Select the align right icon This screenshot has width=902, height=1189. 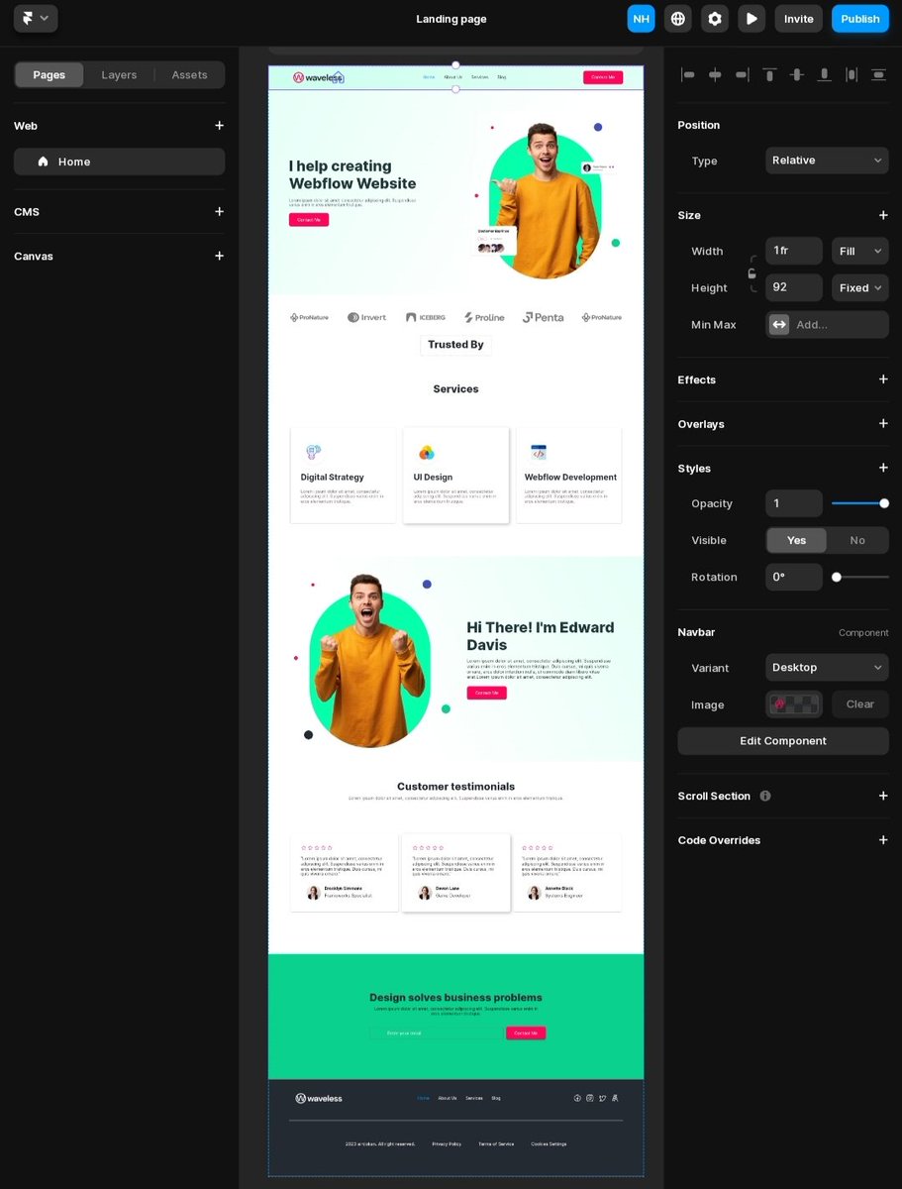[x=742, y=74]
